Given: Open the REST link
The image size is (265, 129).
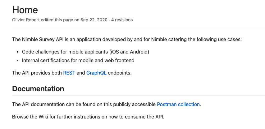Looking at the screenshot, I should click(x=69, y=73).
